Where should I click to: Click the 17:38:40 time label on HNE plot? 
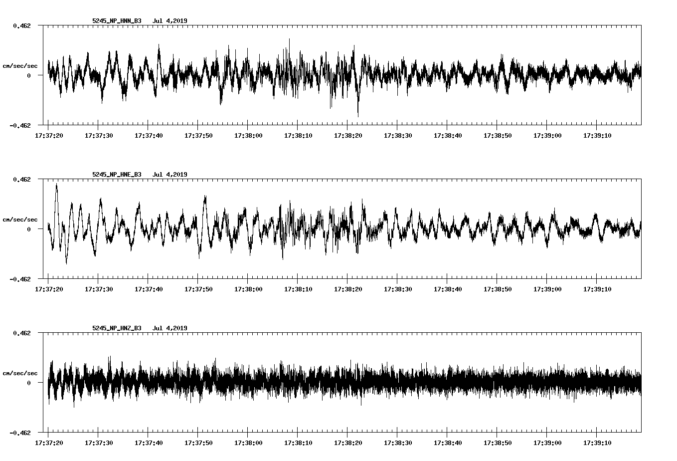point(448,289)
